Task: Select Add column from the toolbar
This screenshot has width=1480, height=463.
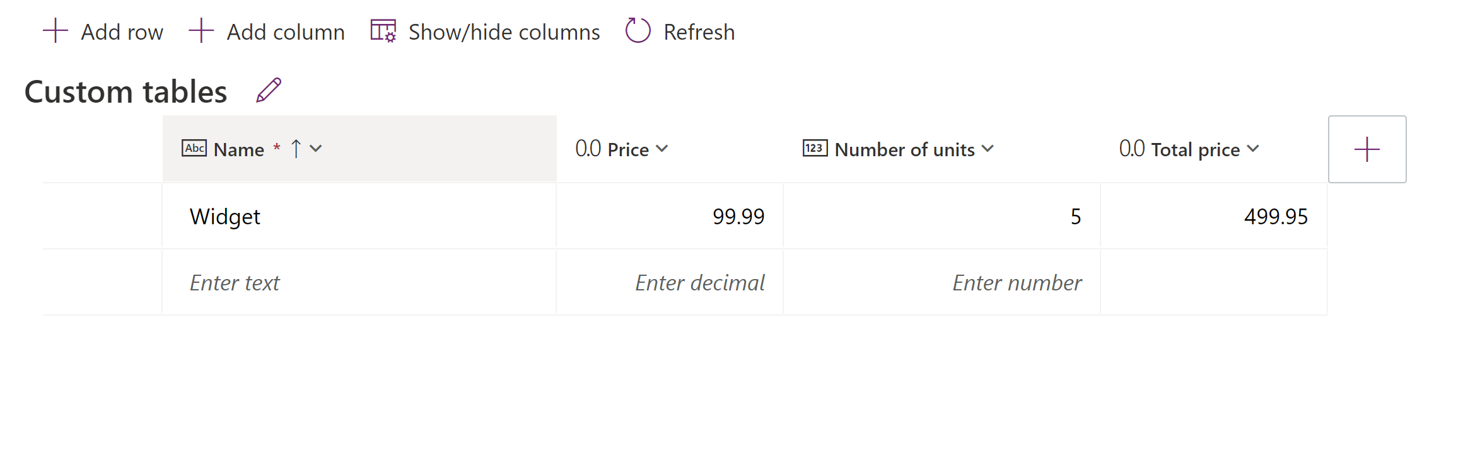Action: [284, 30]
